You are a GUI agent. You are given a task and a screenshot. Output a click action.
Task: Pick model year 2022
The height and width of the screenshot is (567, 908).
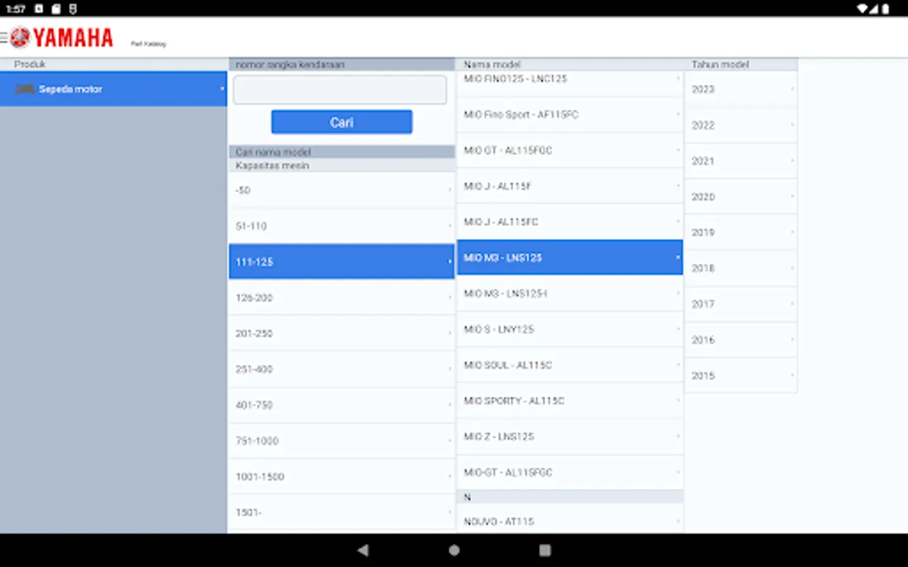tap(741, 125)
